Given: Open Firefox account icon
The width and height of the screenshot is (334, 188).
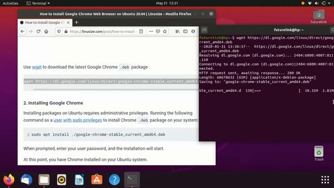Looking at the screenshot, I should [x=193, y=31].
